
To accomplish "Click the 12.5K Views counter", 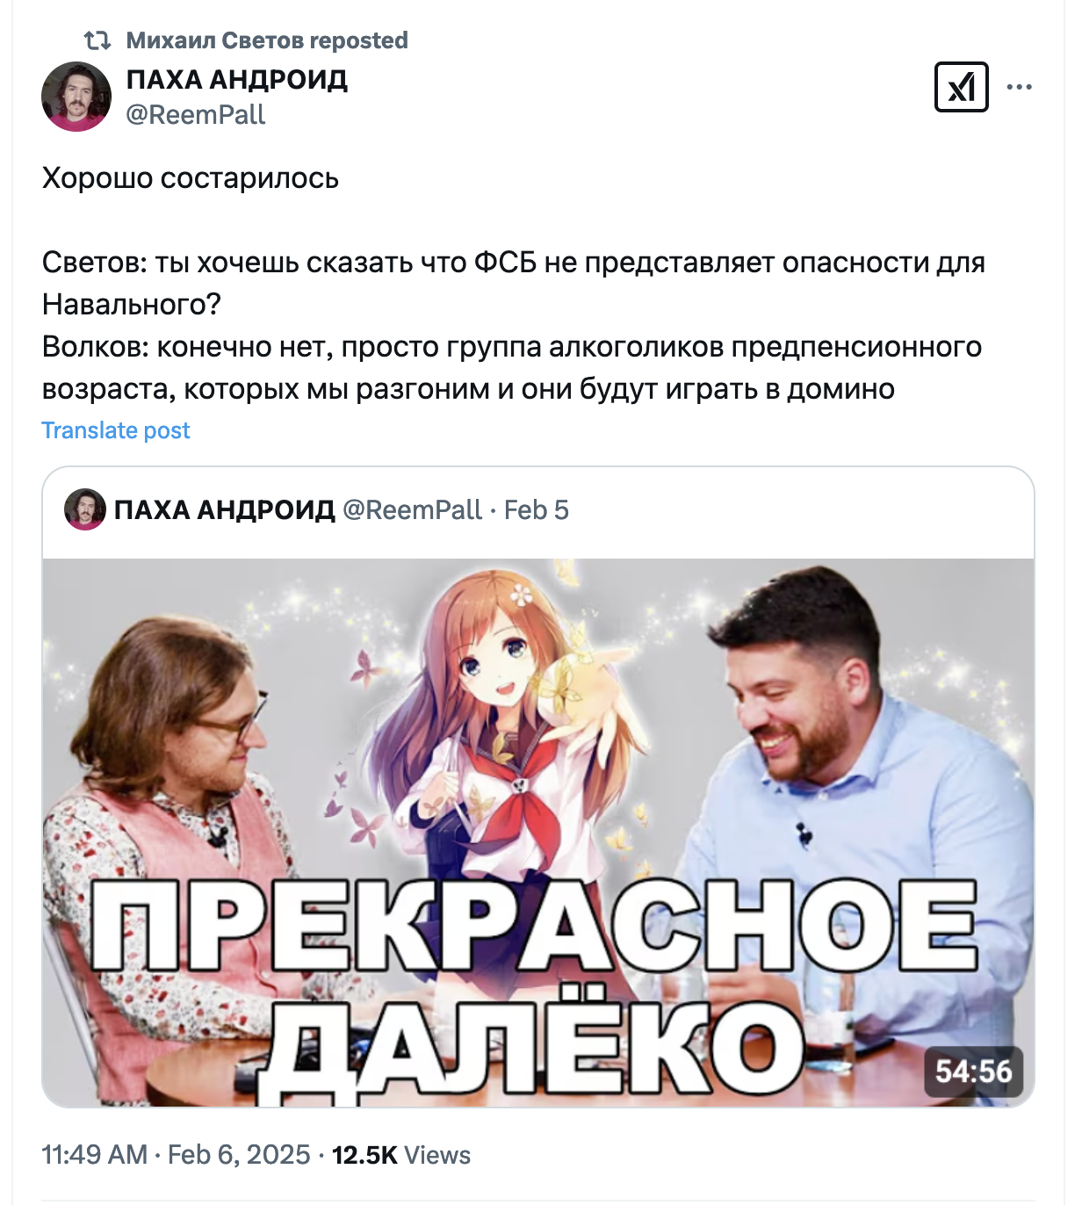I will (x=401, y=1154).
